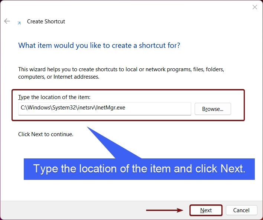Continue with the Next button

coord(206,210)
